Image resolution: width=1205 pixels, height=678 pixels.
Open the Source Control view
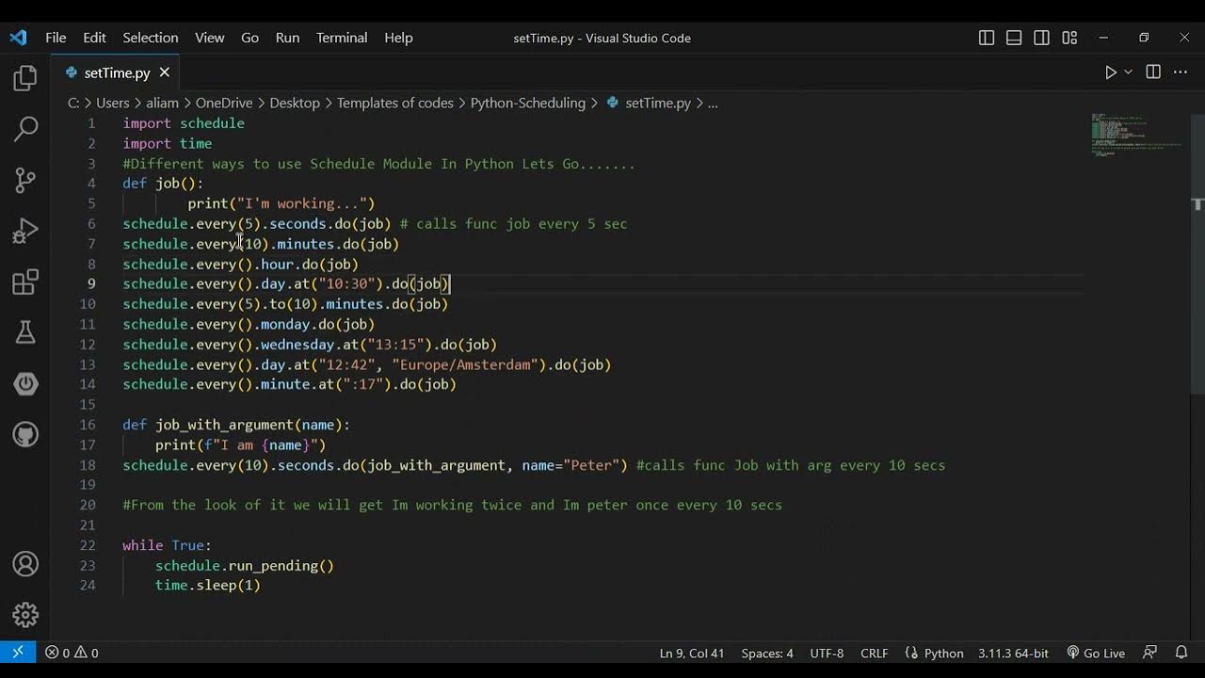pos(25,180)
